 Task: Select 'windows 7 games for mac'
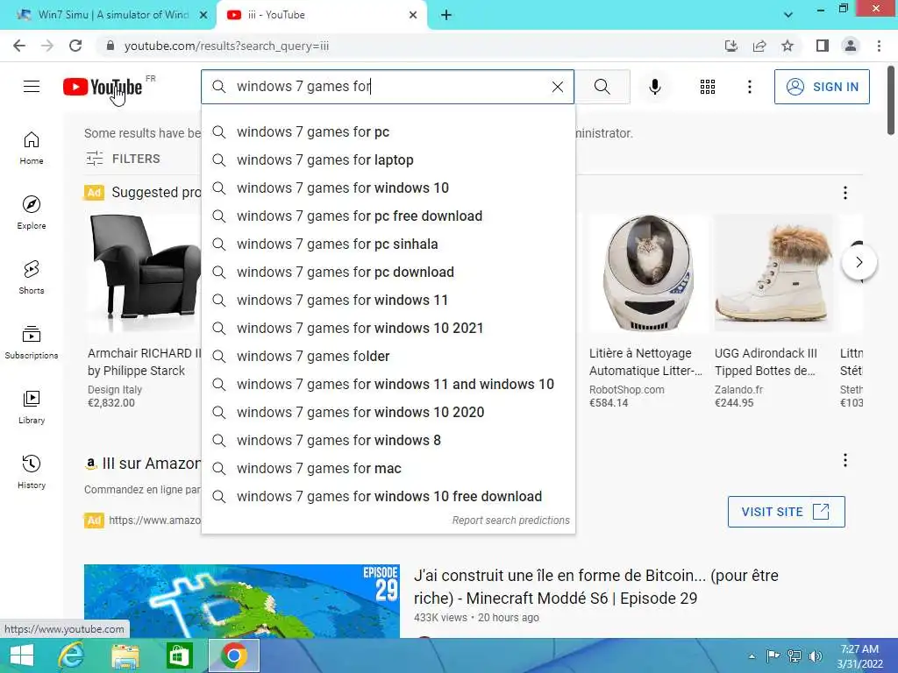388,469
